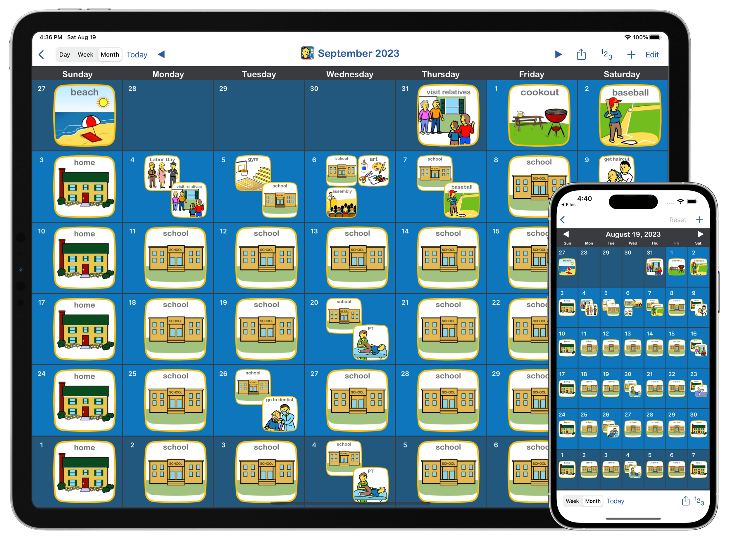Select Month tab on iPad
Image resolution: width=731 pixels, height=538 pixels.
[110, 55]
